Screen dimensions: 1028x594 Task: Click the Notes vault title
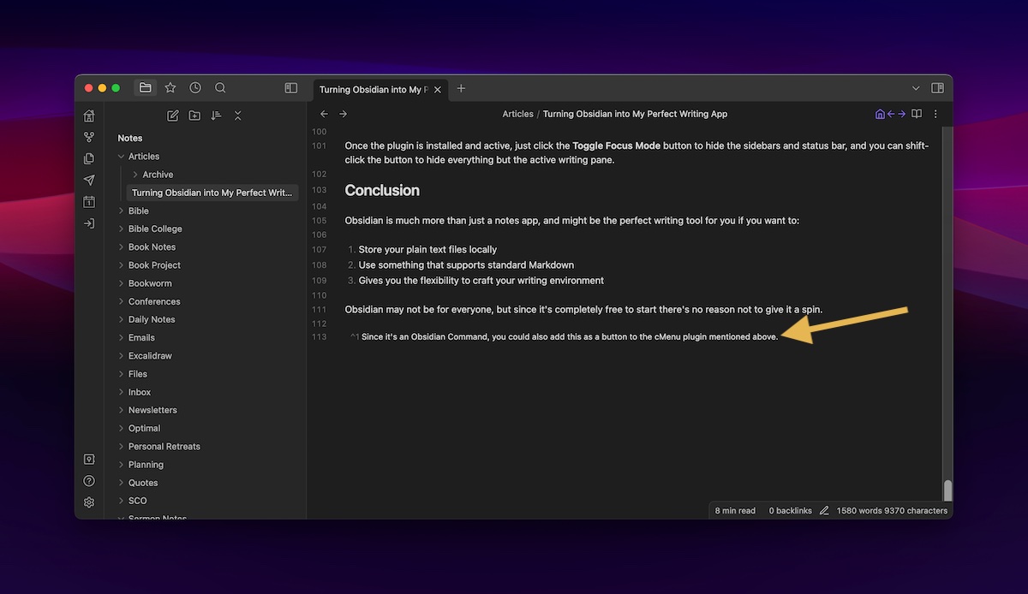(x=130, y=138)
